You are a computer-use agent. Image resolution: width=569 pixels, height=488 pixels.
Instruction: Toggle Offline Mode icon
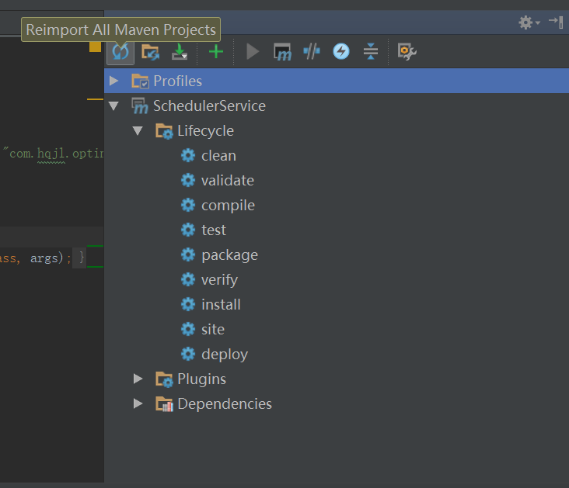[312, 51]
